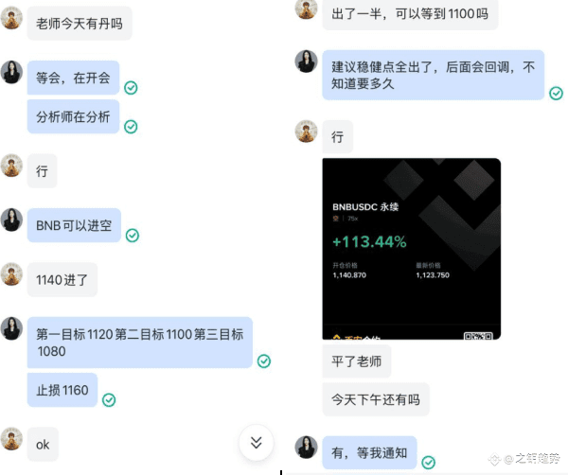
Task: Click the checkmark next to '建议稳健点全出了' message
Action: click(x=556, y=94)
